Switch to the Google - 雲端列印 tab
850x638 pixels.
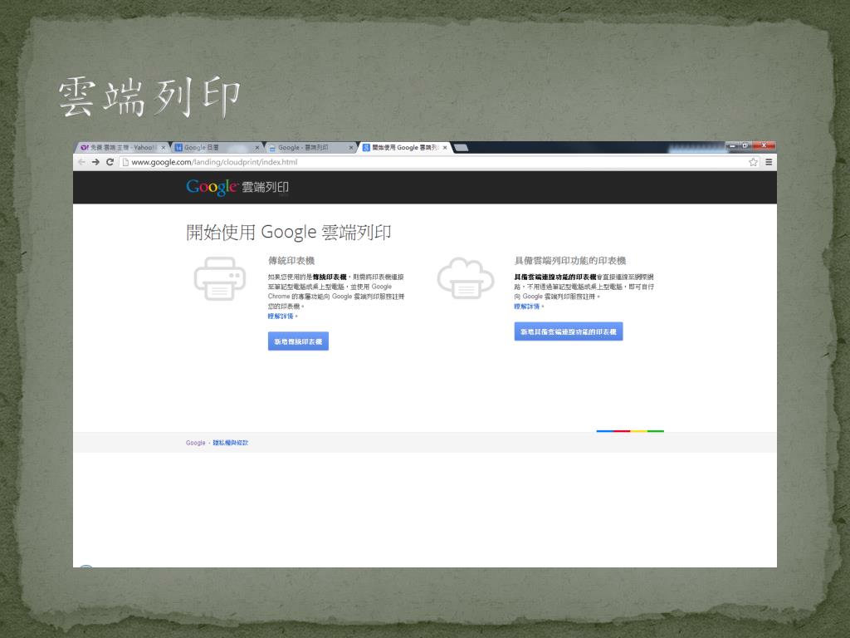click(309, 148)
